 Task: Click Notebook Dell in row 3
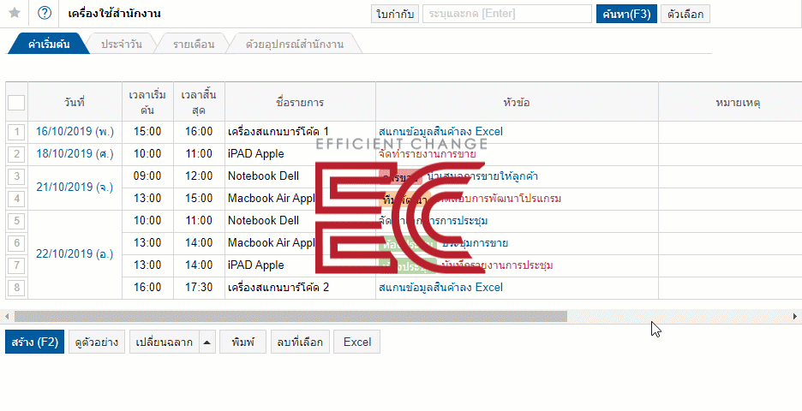coord(263,176)
